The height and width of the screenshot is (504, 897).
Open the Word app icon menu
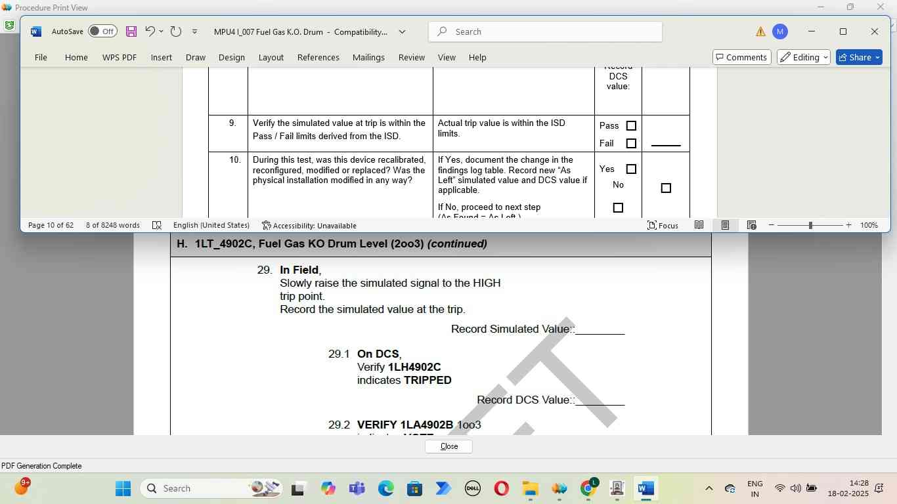pos(35,31)
